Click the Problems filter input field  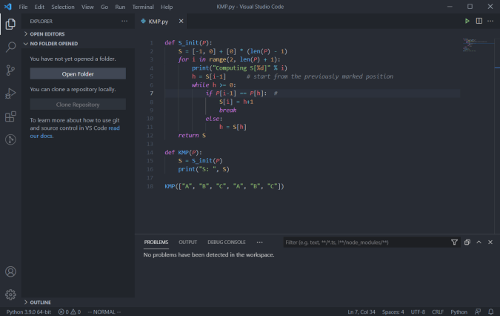tap(367, 243)
